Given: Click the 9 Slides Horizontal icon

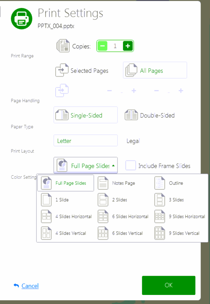Looking at the screenshot, I should pyautogui.click(x=160, y=216).
